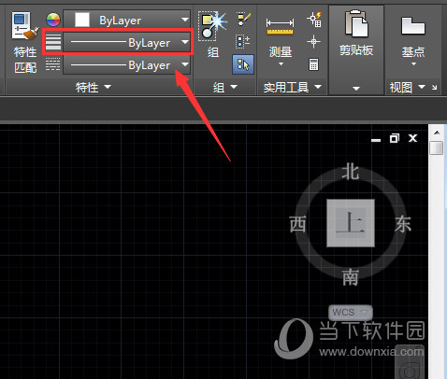Viewport: 447px width, 379px height.
Task: Click the Point ID crosshair icon
Action: (313, 42)
